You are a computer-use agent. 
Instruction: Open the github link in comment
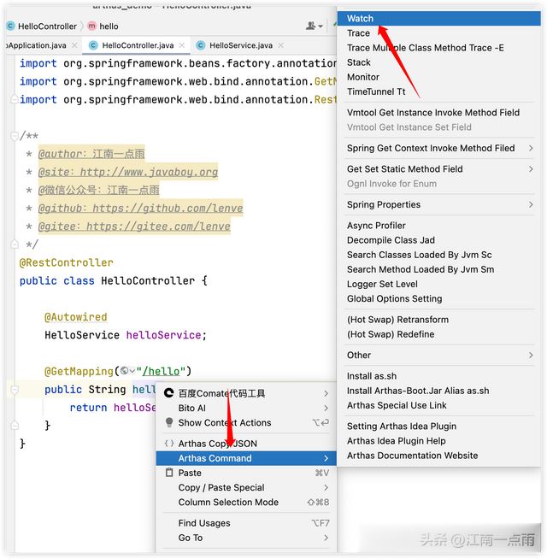tap(168, 209)
